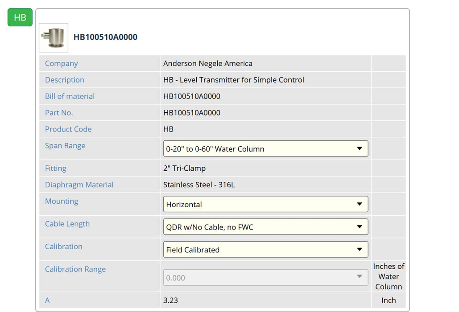Viewport: 459px width, 312px height.
Task: Select the Bill of material label
Action: 70,96
